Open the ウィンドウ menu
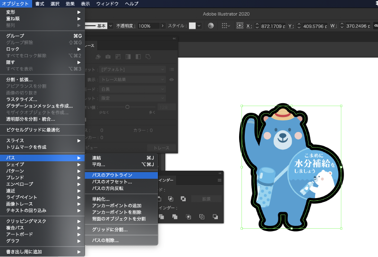378x257 pixels. [x=107, y=4]
